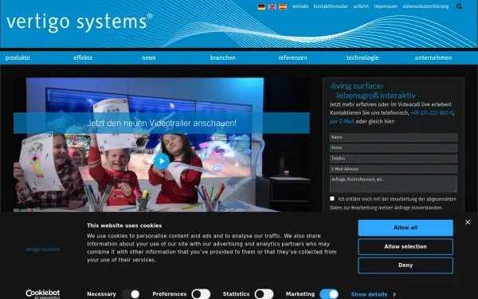Click the phone number +49-221-222-802-0 link
The height and width of the screenshot is (299, 478).
(x=432, y=113)
